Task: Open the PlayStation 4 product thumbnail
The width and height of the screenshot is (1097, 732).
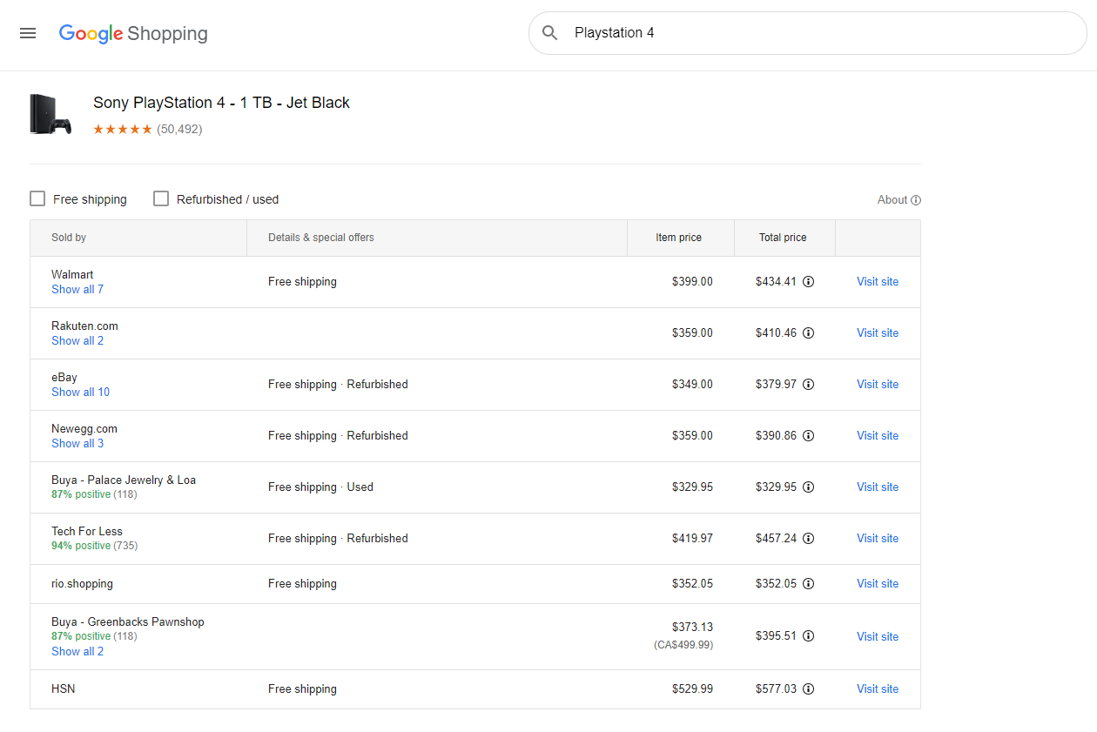Action: [50, 114]
